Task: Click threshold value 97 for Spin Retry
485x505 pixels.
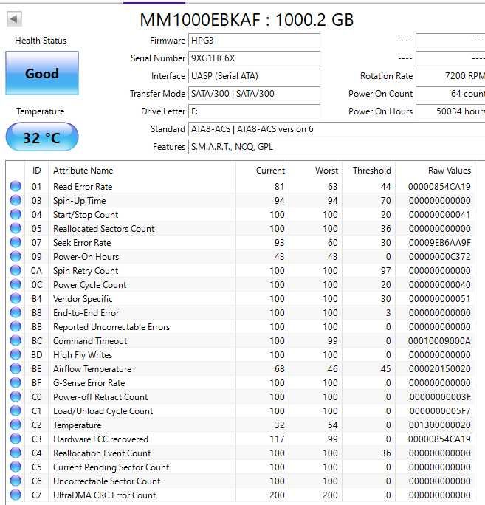Action: click(x=385, y=270)
